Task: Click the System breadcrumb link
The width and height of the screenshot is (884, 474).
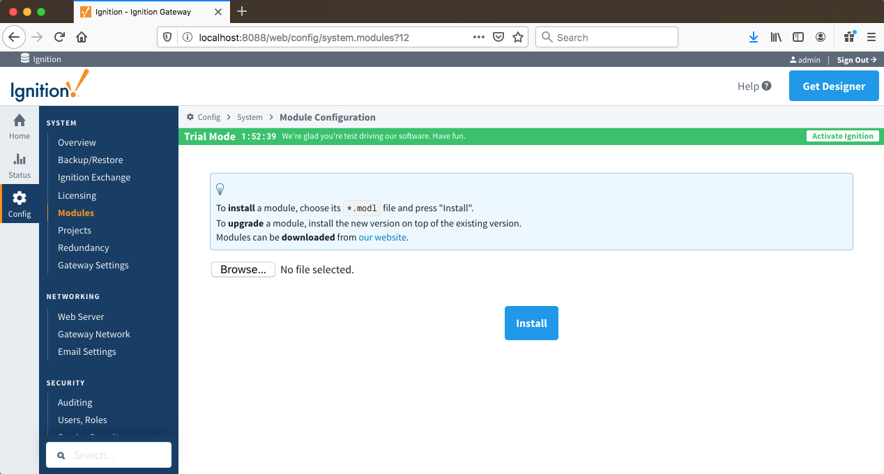Action: tap(250, 117)
